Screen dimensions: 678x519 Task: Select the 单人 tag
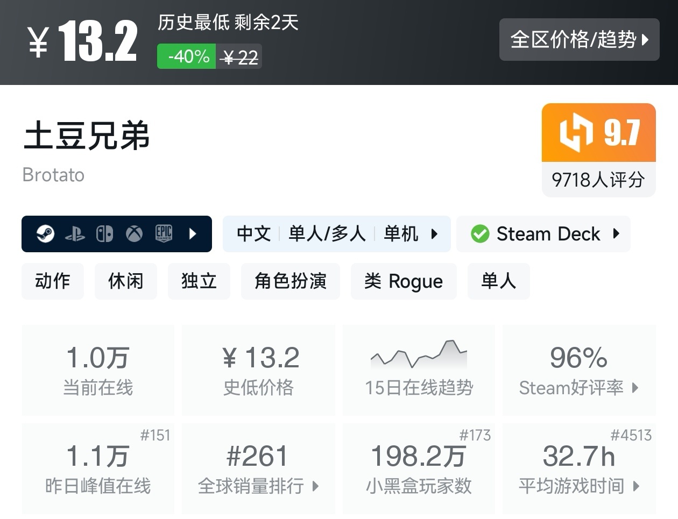click(499, 281)
